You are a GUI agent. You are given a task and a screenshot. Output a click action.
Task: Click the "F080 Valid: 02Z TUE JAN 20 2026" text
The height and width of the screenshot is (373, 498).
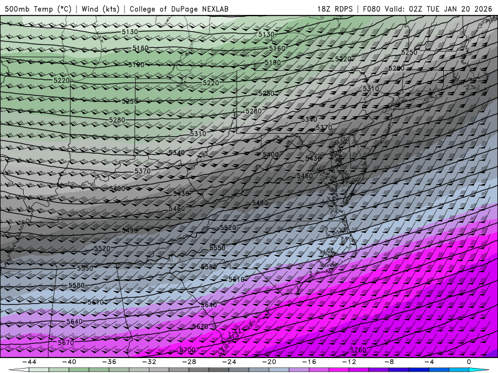click(427, 9)
